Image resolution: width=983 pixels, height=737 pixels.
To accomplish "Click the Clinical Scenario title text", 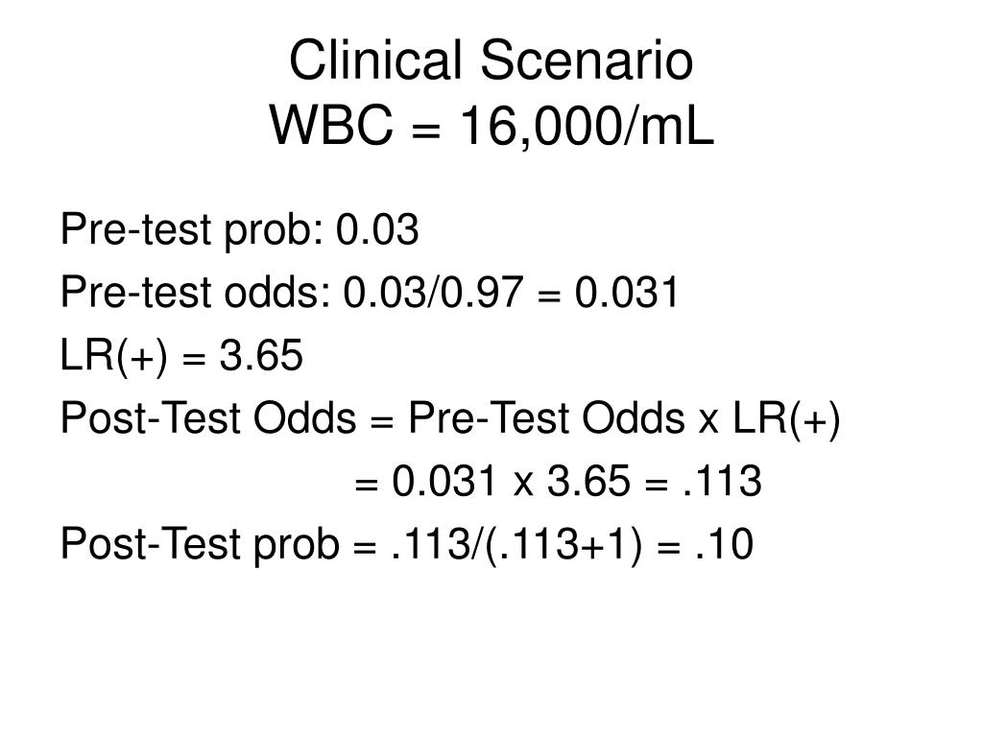I will (491, 60).
